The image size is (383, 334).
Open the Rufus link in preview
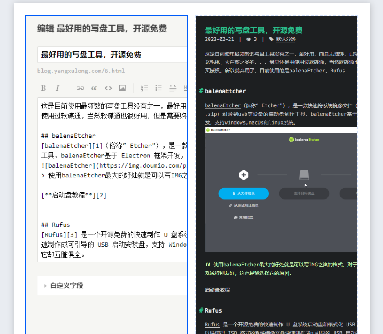pos(212,325)
